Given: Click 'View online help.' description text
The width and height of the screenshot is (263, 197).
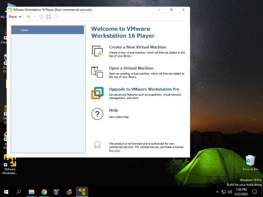Looking at the screenshot, I should 119,117.
